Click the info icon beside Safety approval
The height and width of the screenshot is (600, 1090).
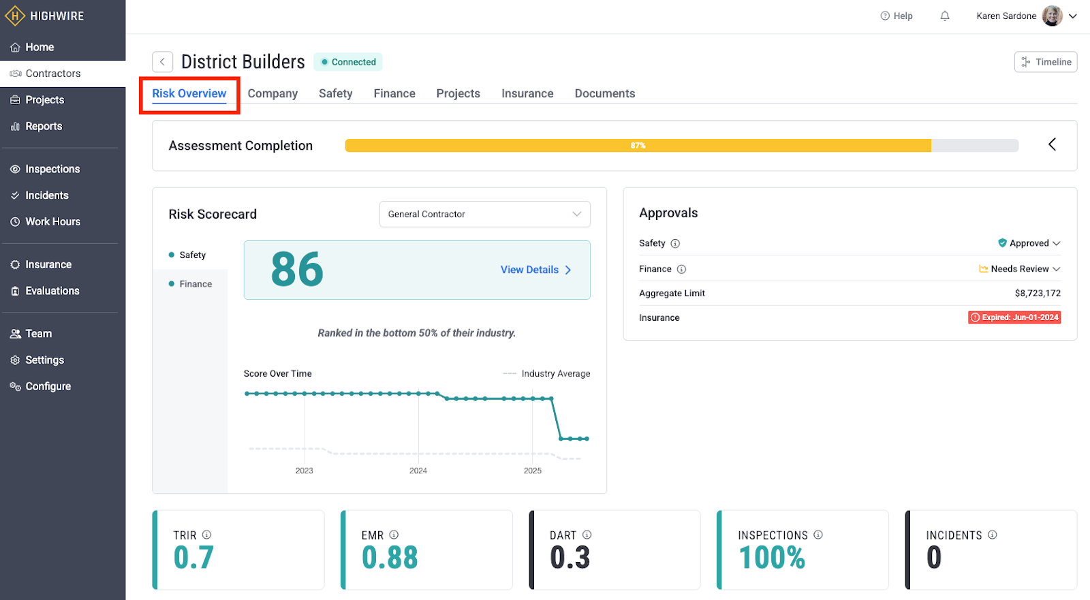point(675,244)
